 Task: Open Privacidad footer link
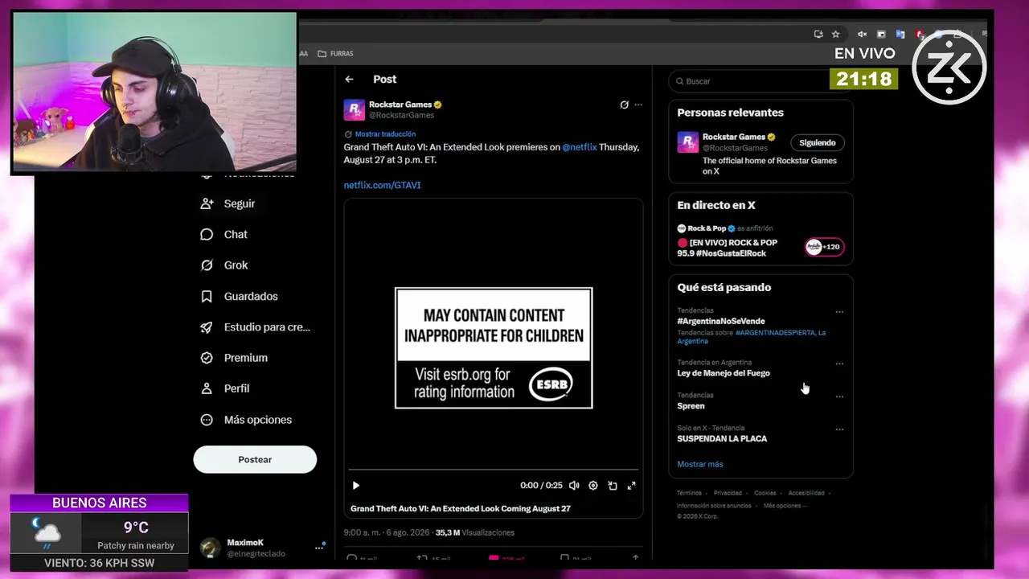click(728, 493)
